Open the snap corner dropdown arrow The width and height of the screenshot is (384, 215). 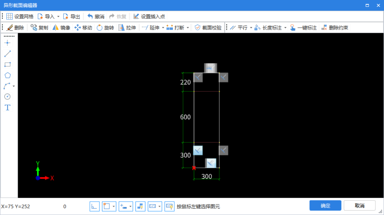(114, 206)
